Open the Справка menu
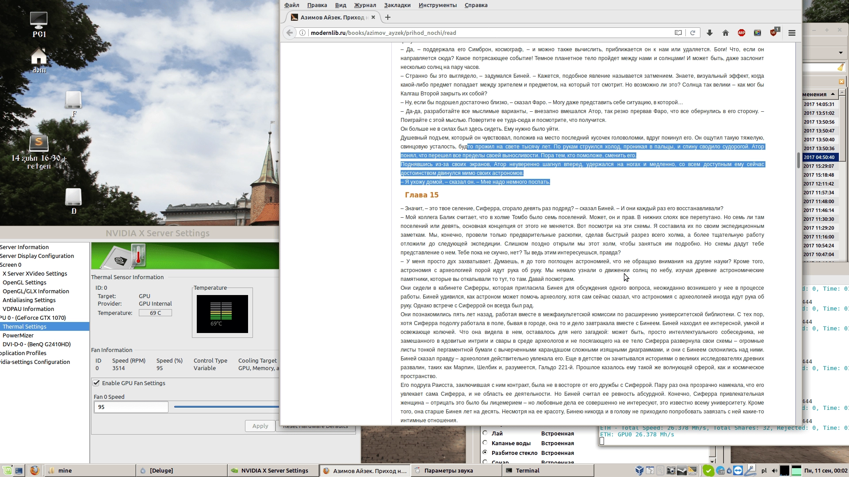The image size is (849, 477). coord(476,5)
